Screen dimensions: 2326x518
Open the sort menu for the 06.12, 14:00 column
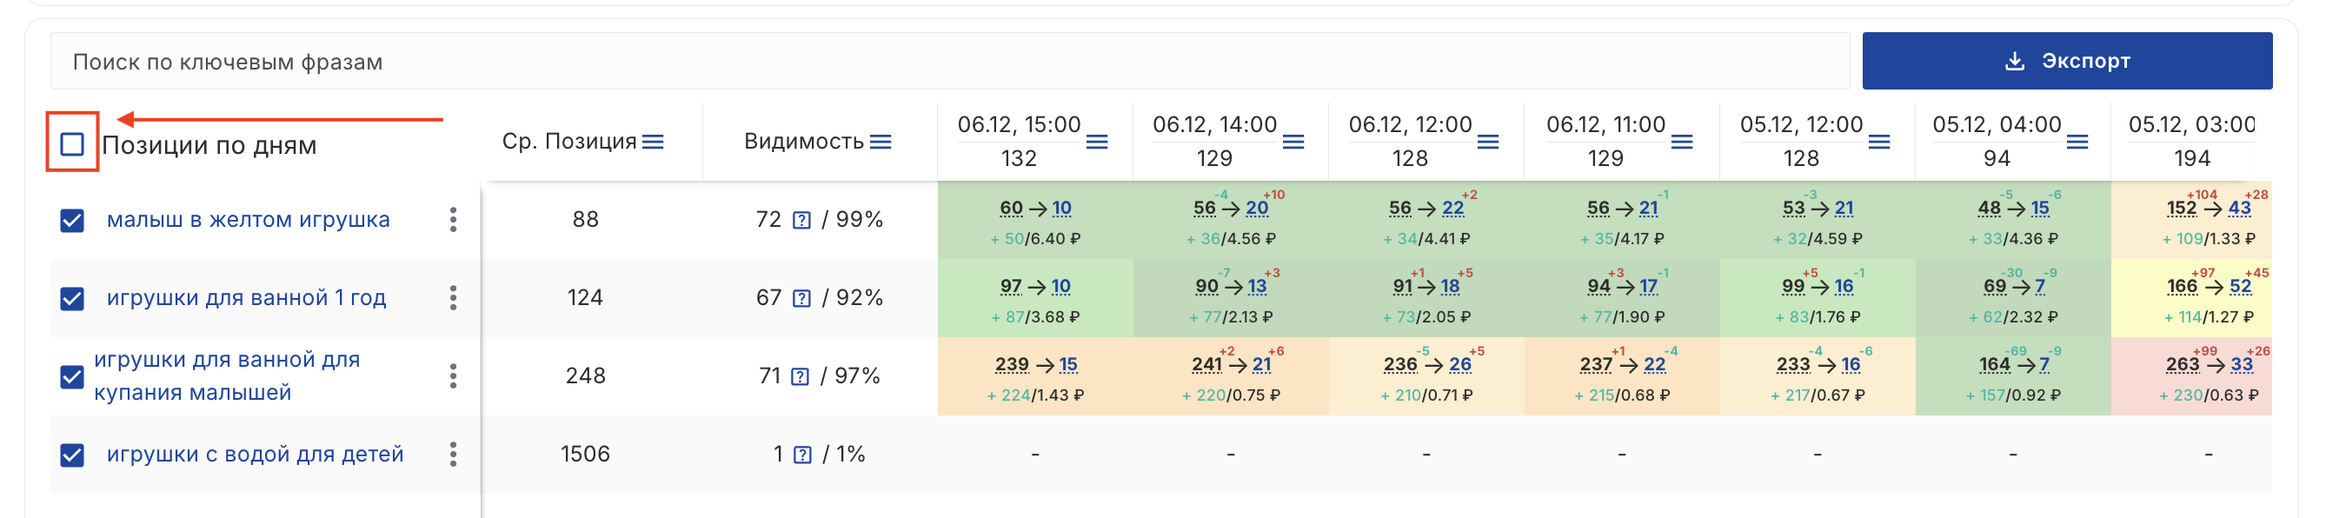1293,143
